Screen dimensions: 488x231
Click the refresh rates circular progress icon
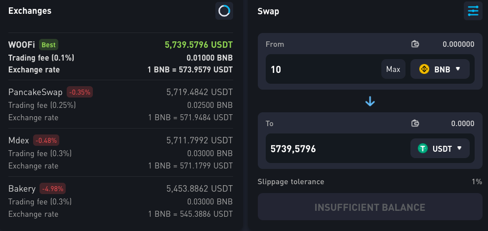(x=224, y=11)
